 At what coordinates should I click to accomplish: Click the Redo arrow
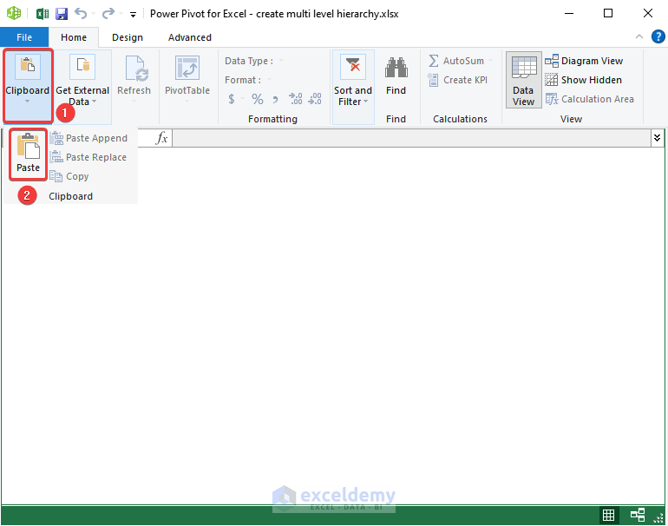click(x=108, y=14)
